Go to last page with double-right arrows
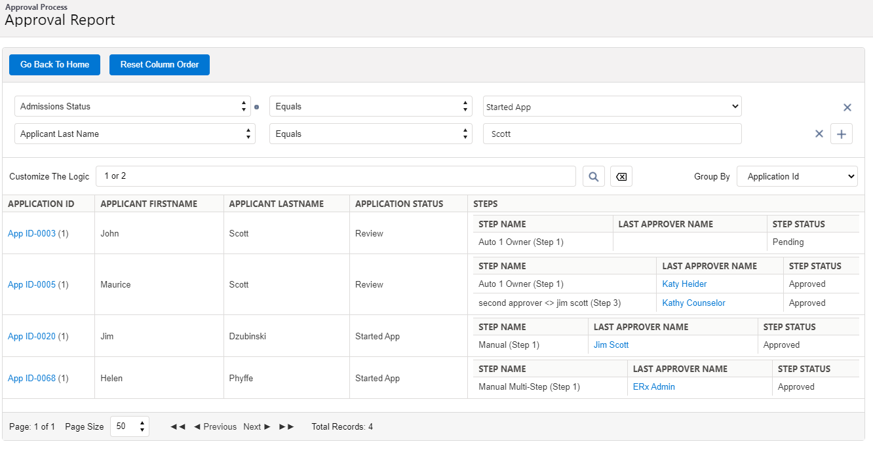 click(x=286, y=426)
